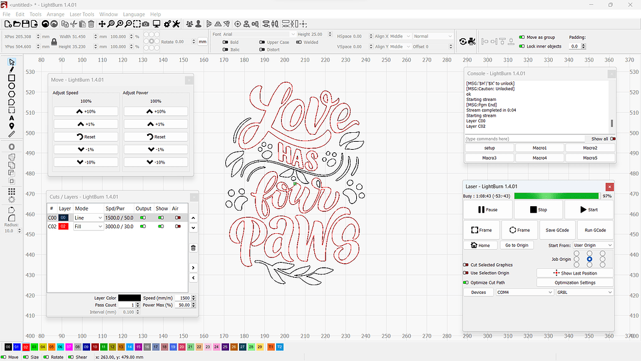Click the lock aspect ratio padlock
This screenshot has height=361, width=641.
54,41
